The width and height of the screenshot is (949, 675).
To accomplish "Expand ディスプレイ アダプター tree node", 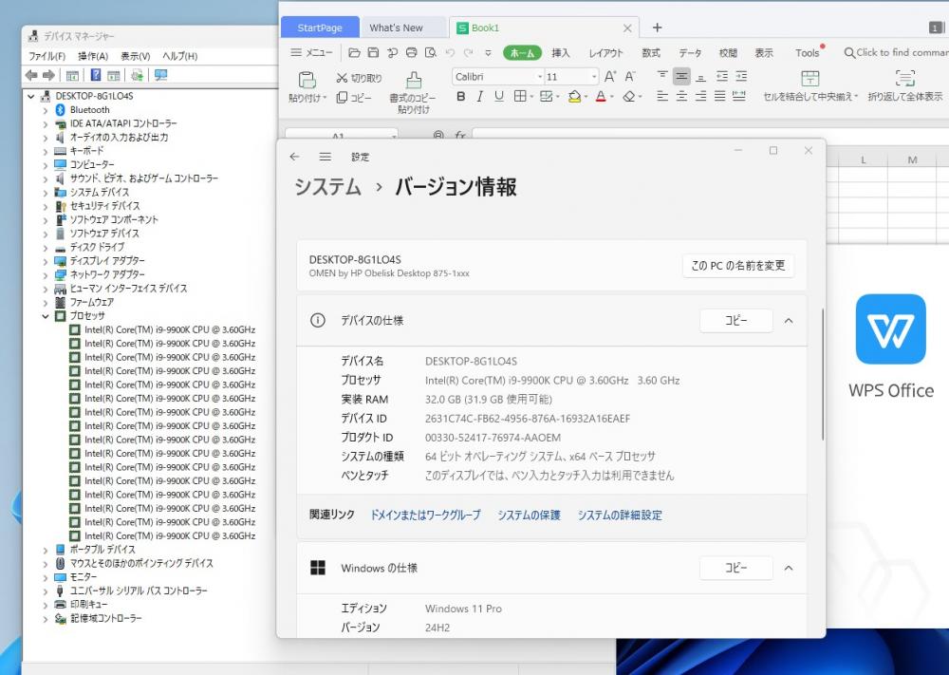I will pos(46,261).
